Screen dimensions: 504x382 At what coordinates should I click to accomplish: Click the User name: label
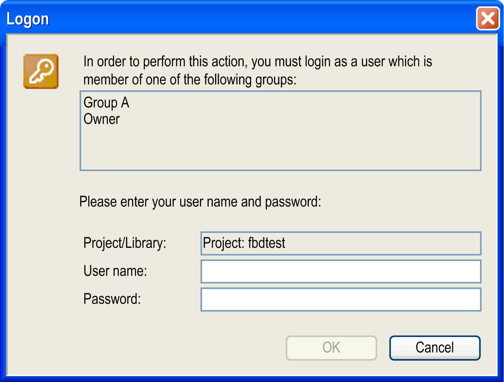115,271
